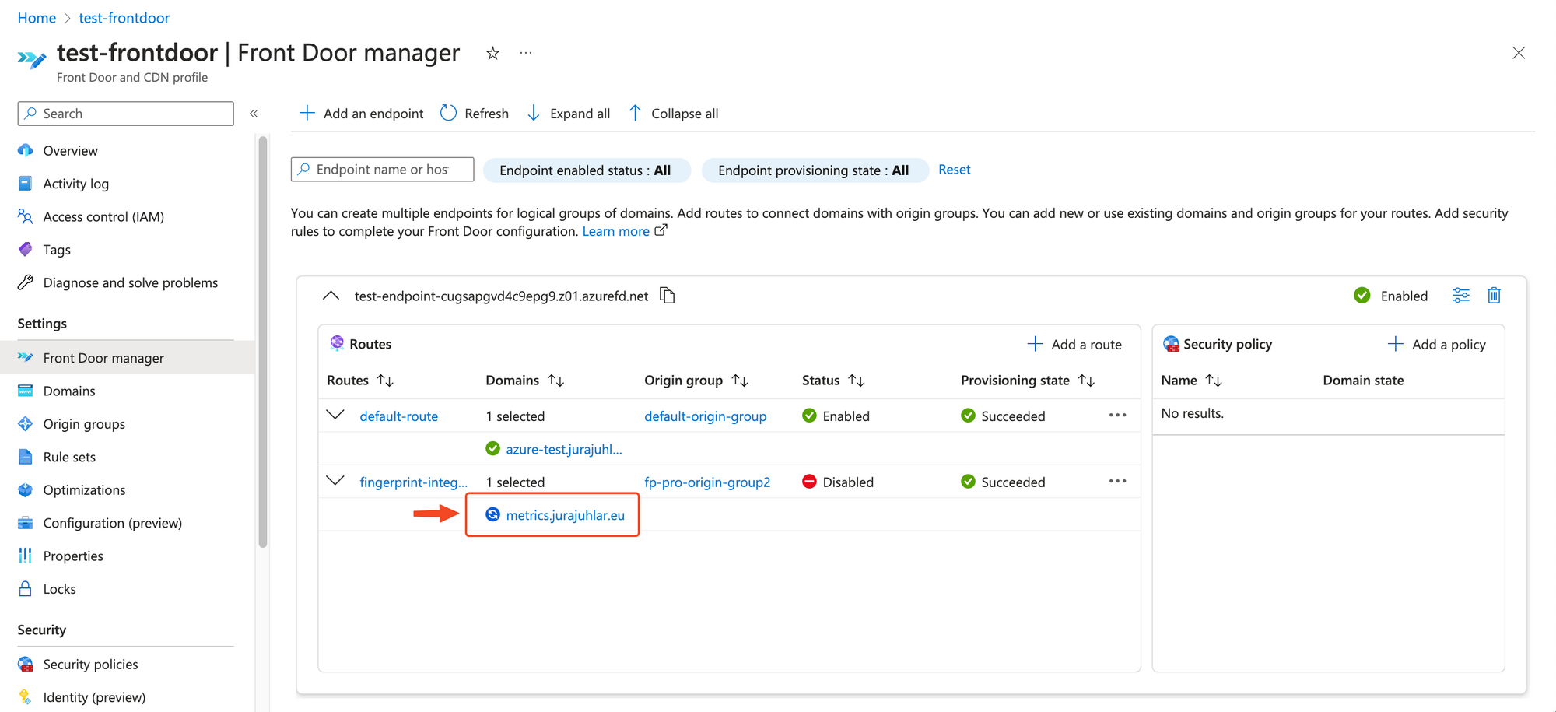This screenshot has width=1556, height=712.
Task: Click the Security policies icon
Action: [26, 664]
